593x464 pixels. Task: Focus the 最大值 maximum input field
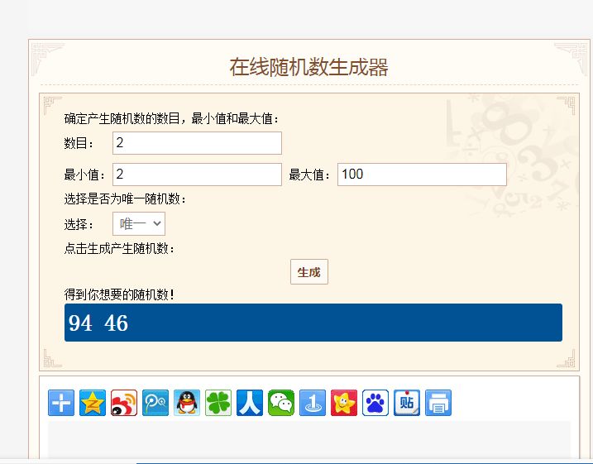422,175
